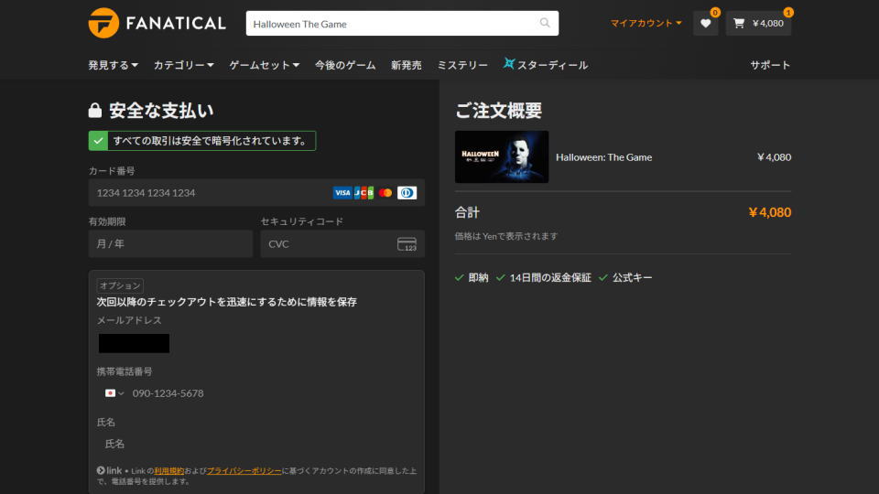This screenshot has height=494, width=879.
Task: Expand the カテゴリー menu
Action: point(184,65)
